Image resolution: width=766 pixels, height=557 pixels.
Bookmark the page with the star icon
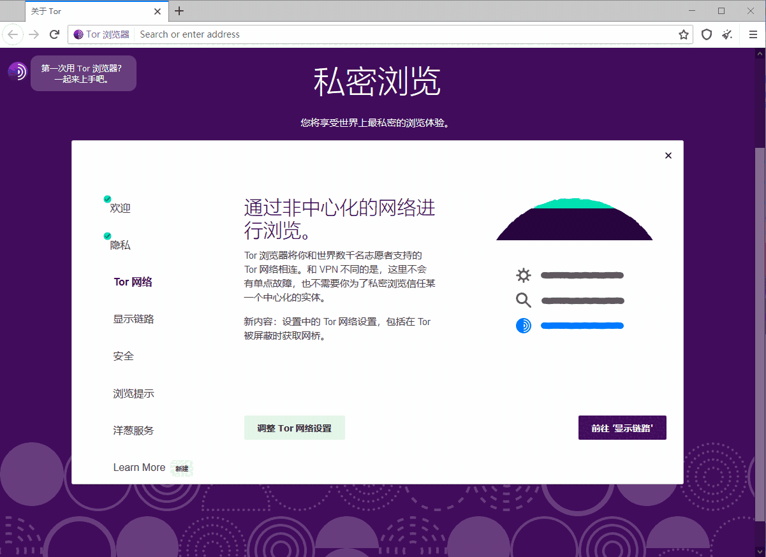pos(683,34)
